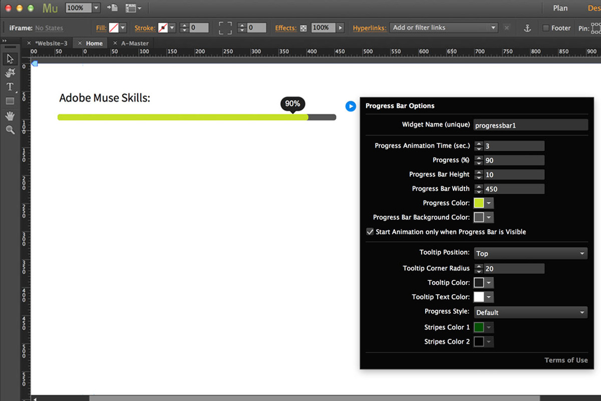Click the Adobe Muse Mu logo
The height and width of the screenshot is (401, 601).
pos(50,8)
